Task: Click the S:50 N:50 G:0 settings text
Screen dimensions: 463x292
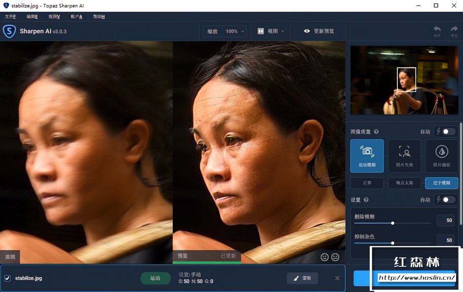Action: tap(196, 281)
